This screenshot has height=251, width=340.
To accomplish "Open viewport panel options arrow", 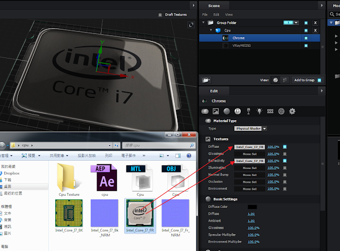I will coord(193,5).
